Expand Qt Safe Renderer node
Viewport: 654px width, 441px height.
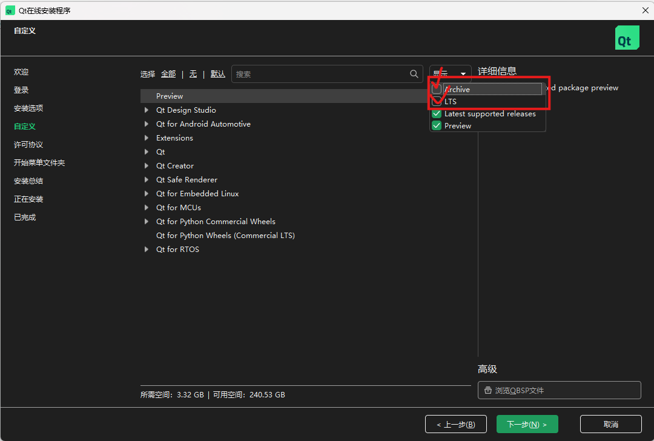147,180
